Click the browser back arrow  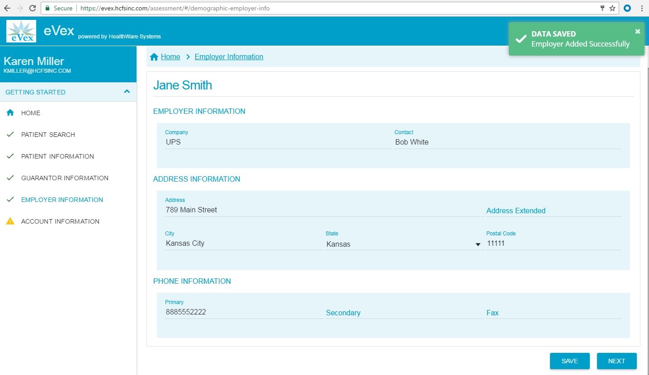coord(7,8)
